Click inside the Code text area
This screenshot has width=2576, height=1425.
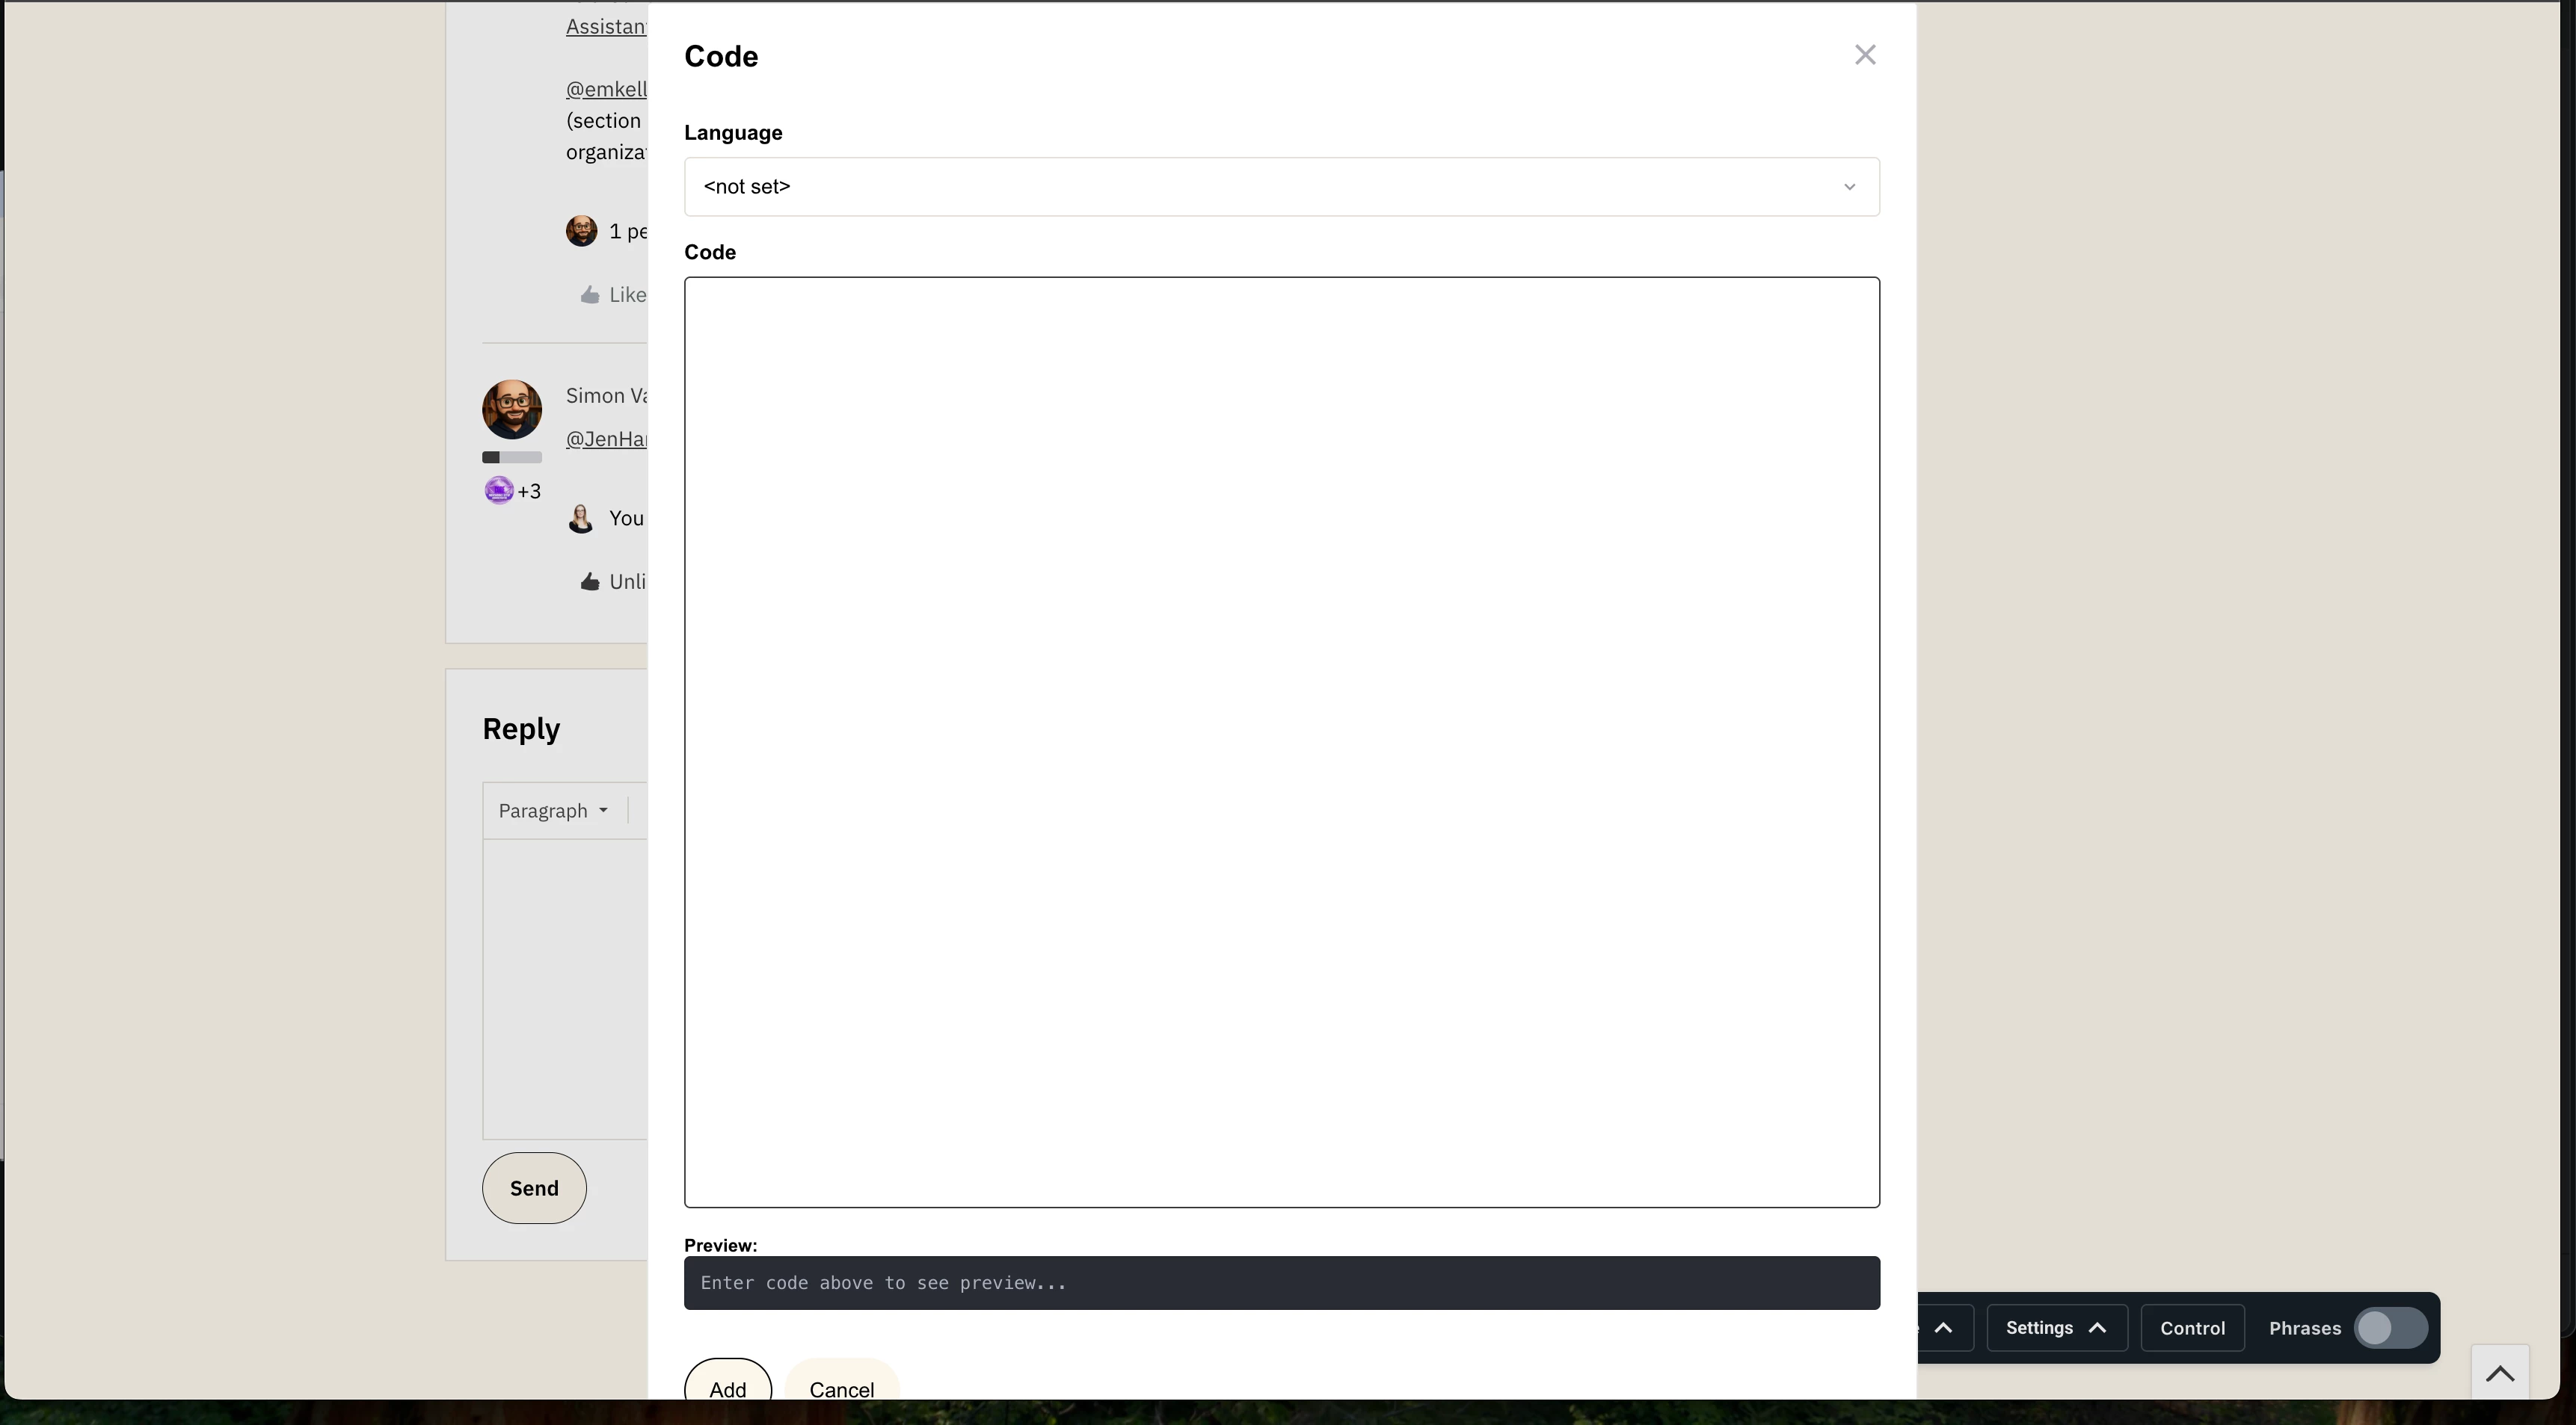click(1281, 741)
